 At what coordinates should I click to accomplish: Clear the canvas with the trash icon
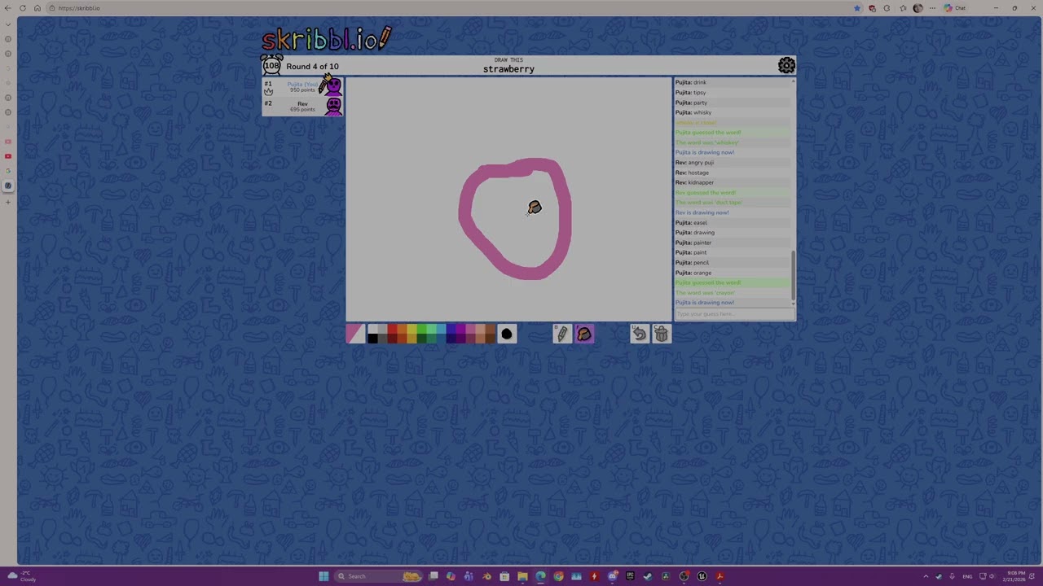(662, 334)
